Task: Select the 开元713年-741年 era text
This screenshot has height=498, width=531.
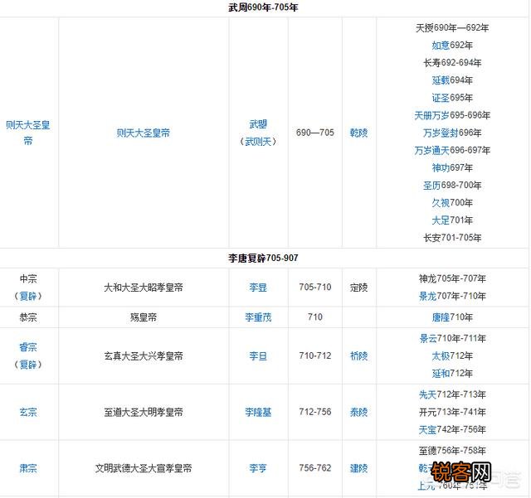Action: (x=452, y=412)
